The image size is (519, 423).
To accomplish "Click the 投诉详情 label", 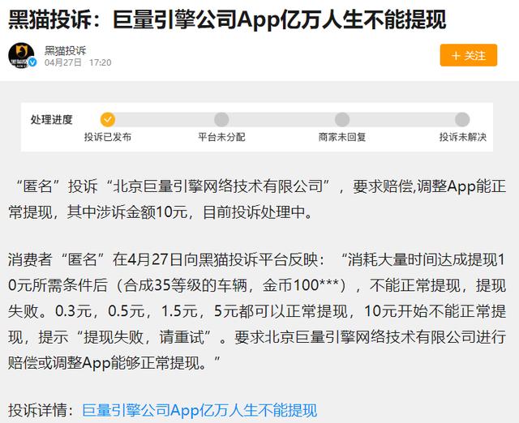I will tap(41, 410).
